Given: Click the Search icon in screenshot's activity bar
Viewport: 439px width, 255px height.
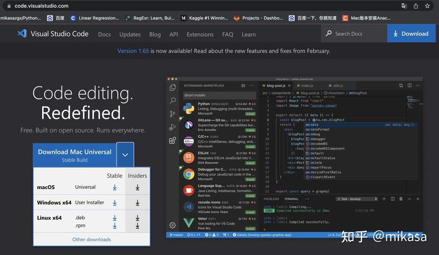Looking at the screenshot, I should (173, 101).
